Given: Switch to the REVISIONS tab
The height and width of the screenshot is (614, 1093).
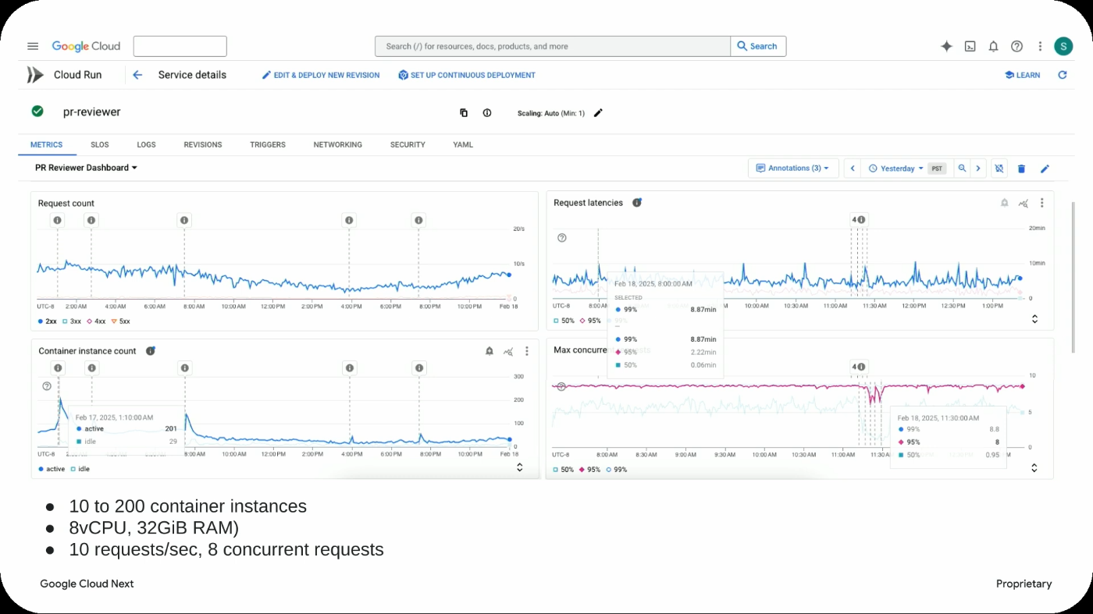Looking at the screenshot, I should click(x=203, y=144).
